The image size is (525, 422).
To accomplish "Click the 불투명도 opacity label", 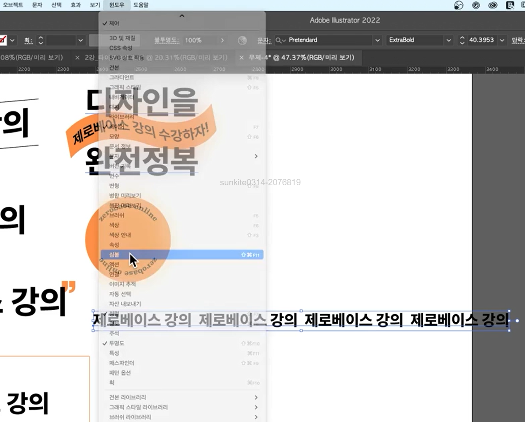I will coord(166,40).
